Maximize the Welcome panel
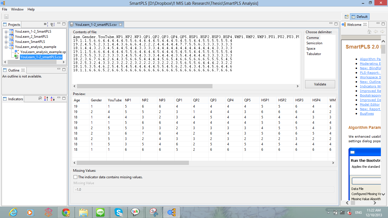The width and height of the screenshot is (388, 218). tap(383, 24)
